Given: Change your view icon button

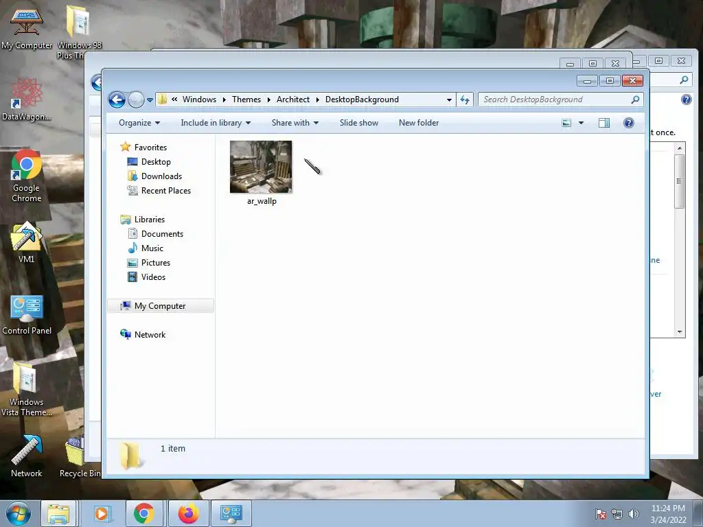Looking at the screenshot, I should 566,123.
